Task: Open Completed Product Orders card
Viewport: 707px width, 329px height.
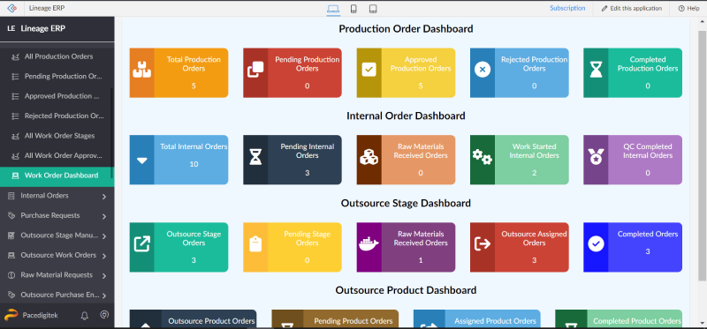Action: point(618,318)
